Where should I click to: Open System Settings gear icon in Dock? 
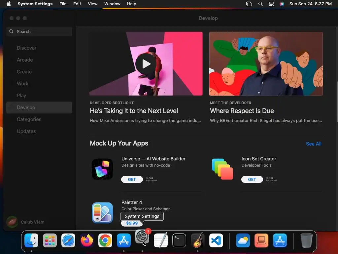142,237
